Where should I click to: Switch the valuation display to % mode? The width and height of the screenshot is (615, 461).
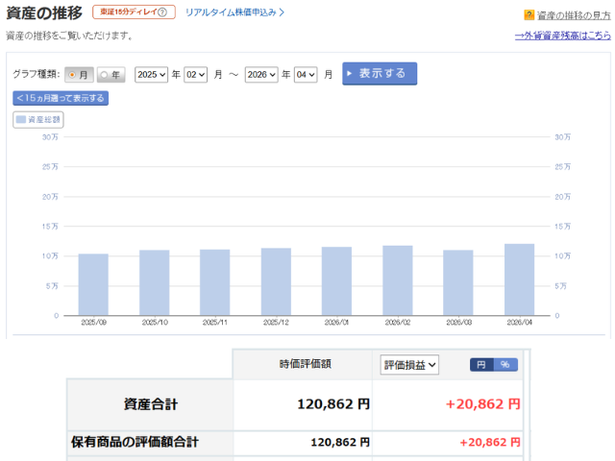click(x=504, y=365)
